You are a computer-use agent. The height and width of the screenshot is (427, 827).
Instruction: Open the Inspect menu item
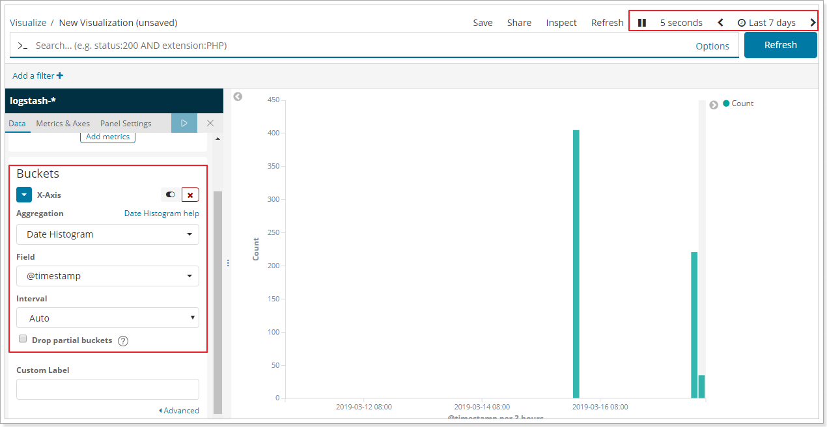561,23
